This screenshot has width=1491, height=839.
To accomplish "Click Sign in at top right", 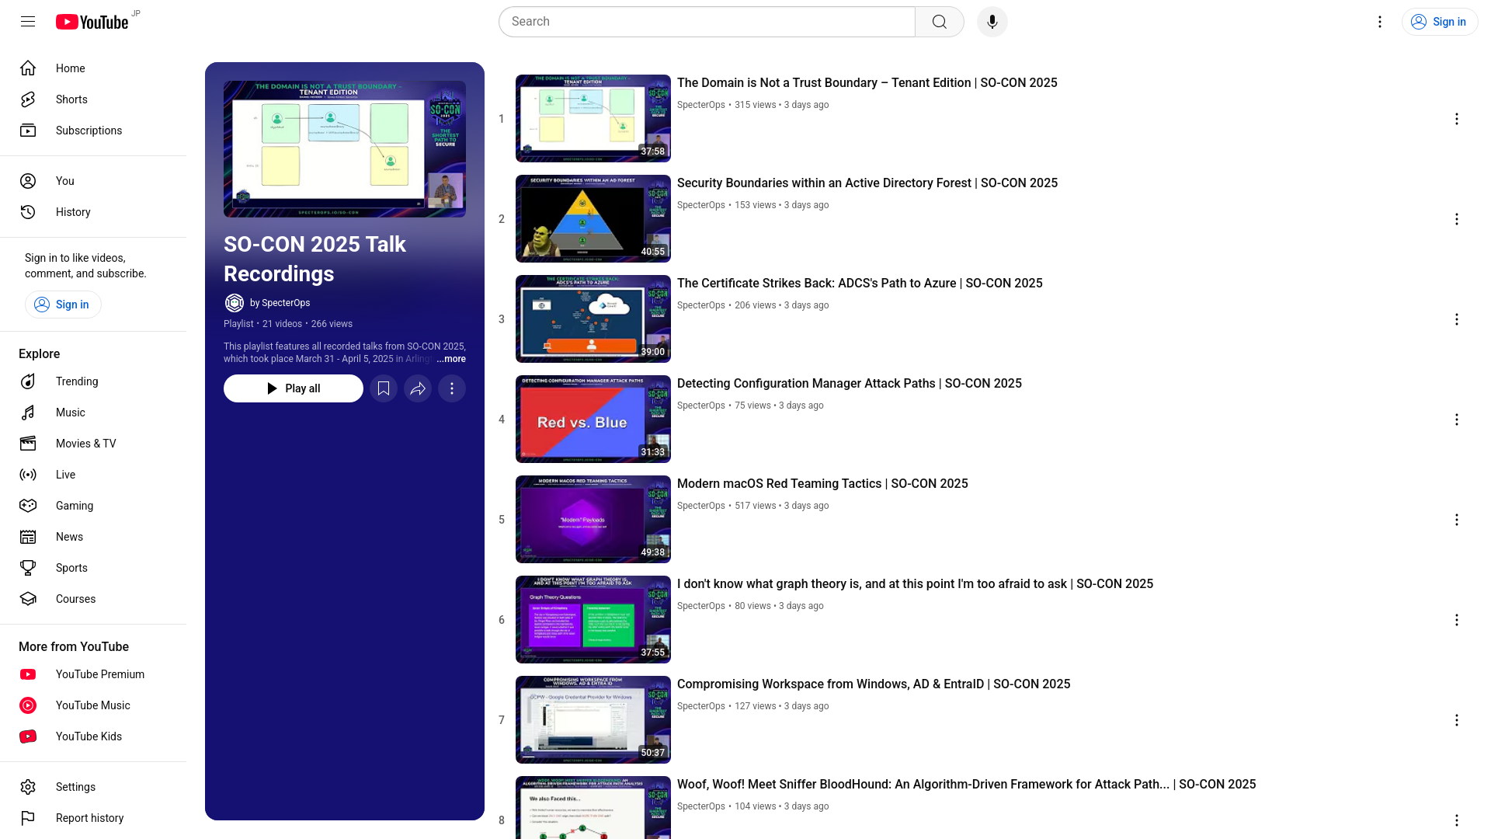I will pos(1440,22).
